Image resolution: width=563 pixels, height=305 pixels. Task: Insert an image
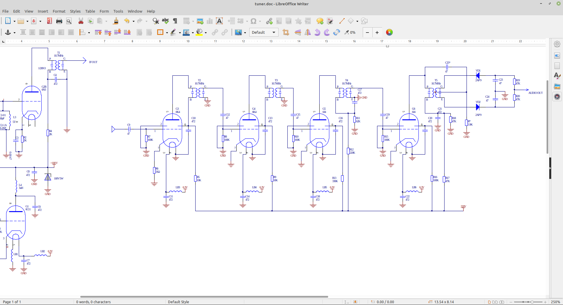pos(200,21)
